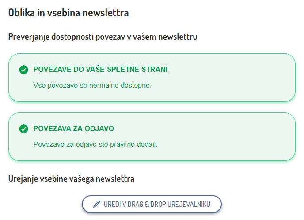The width and height of the screenshot is (304, 220).
Task: Open the drag & drop editor button
Action: [x=152, y=204]
